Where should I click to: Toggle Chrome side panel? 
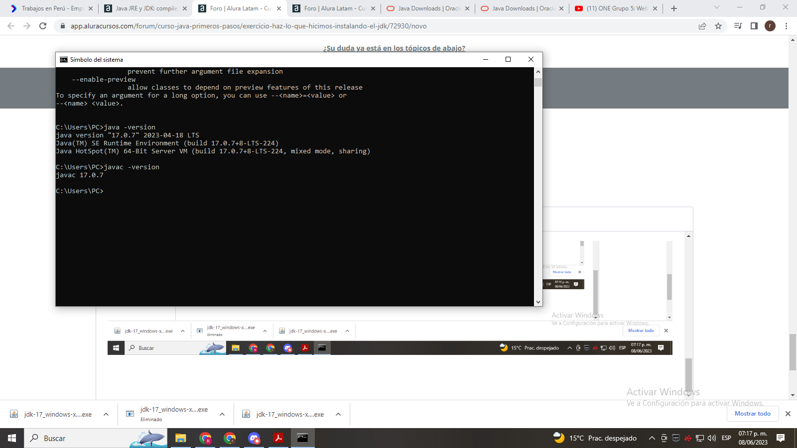point(754,26)
